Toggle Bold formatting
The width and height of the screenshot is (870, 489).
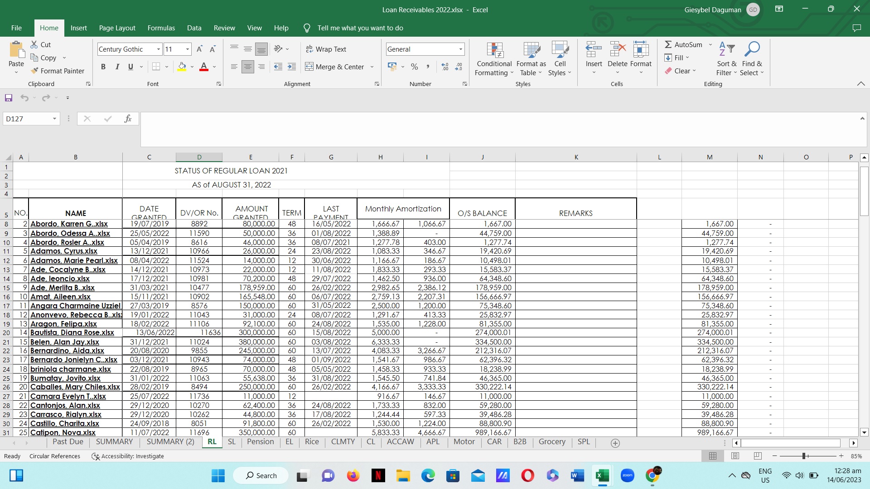coord(103,67)
